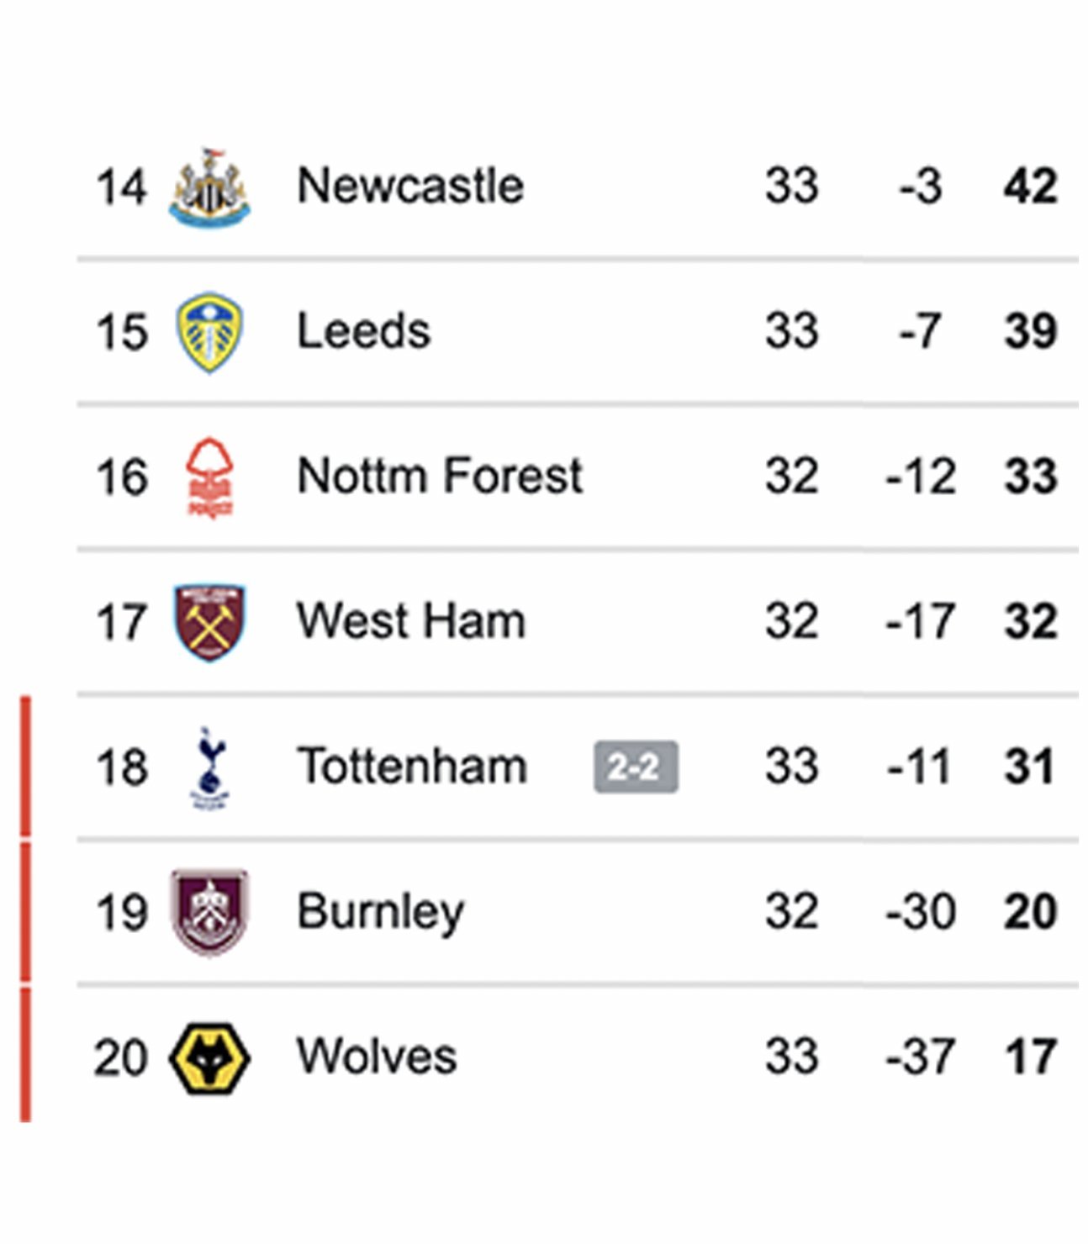Click the Leeds club crest
This screenshot has width=1088, height=1244.
click(209, 332)
